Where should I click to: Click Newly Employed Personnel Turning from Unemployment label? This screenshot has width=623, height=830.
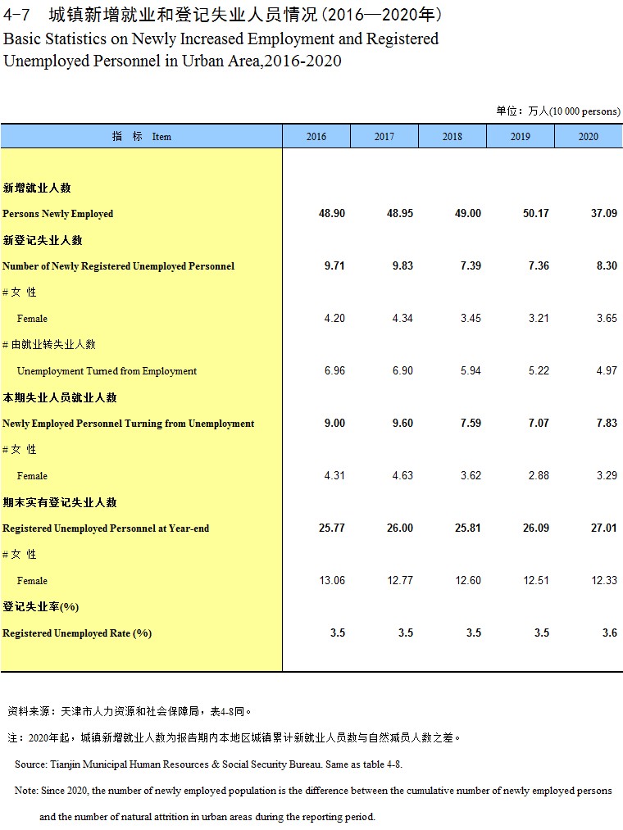128,424
